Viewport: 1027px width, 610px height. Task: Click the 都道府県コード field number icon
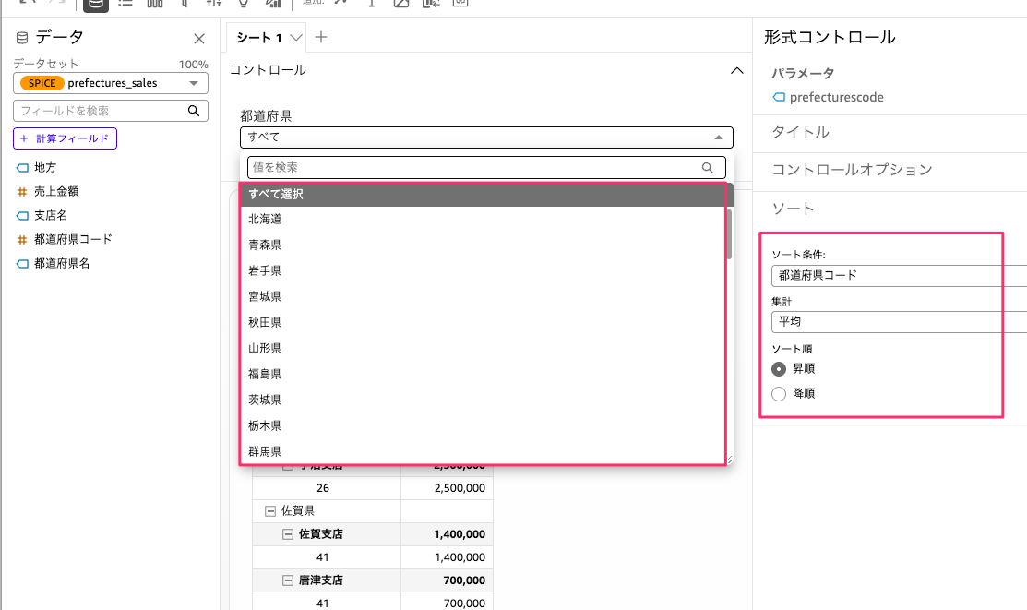[22, 240]
